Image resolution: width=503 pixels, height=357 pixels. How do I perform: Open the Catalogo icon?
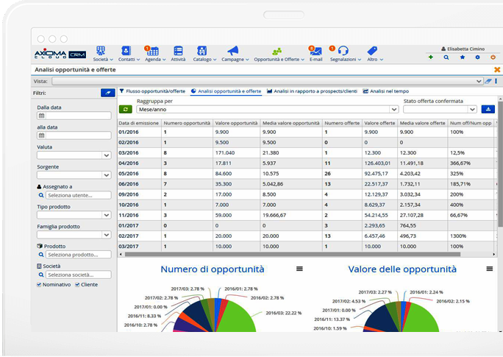pyautogui.click(x=201, y=51)
